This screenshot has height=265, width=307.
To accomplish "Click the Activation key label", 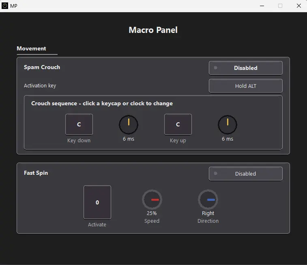I will click(40, 86).
